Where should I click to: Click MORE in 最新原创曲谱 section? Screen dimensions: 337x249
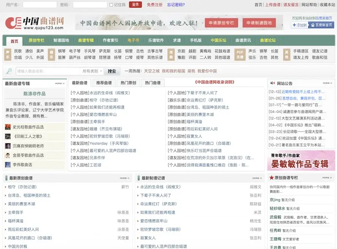(125, 178)
